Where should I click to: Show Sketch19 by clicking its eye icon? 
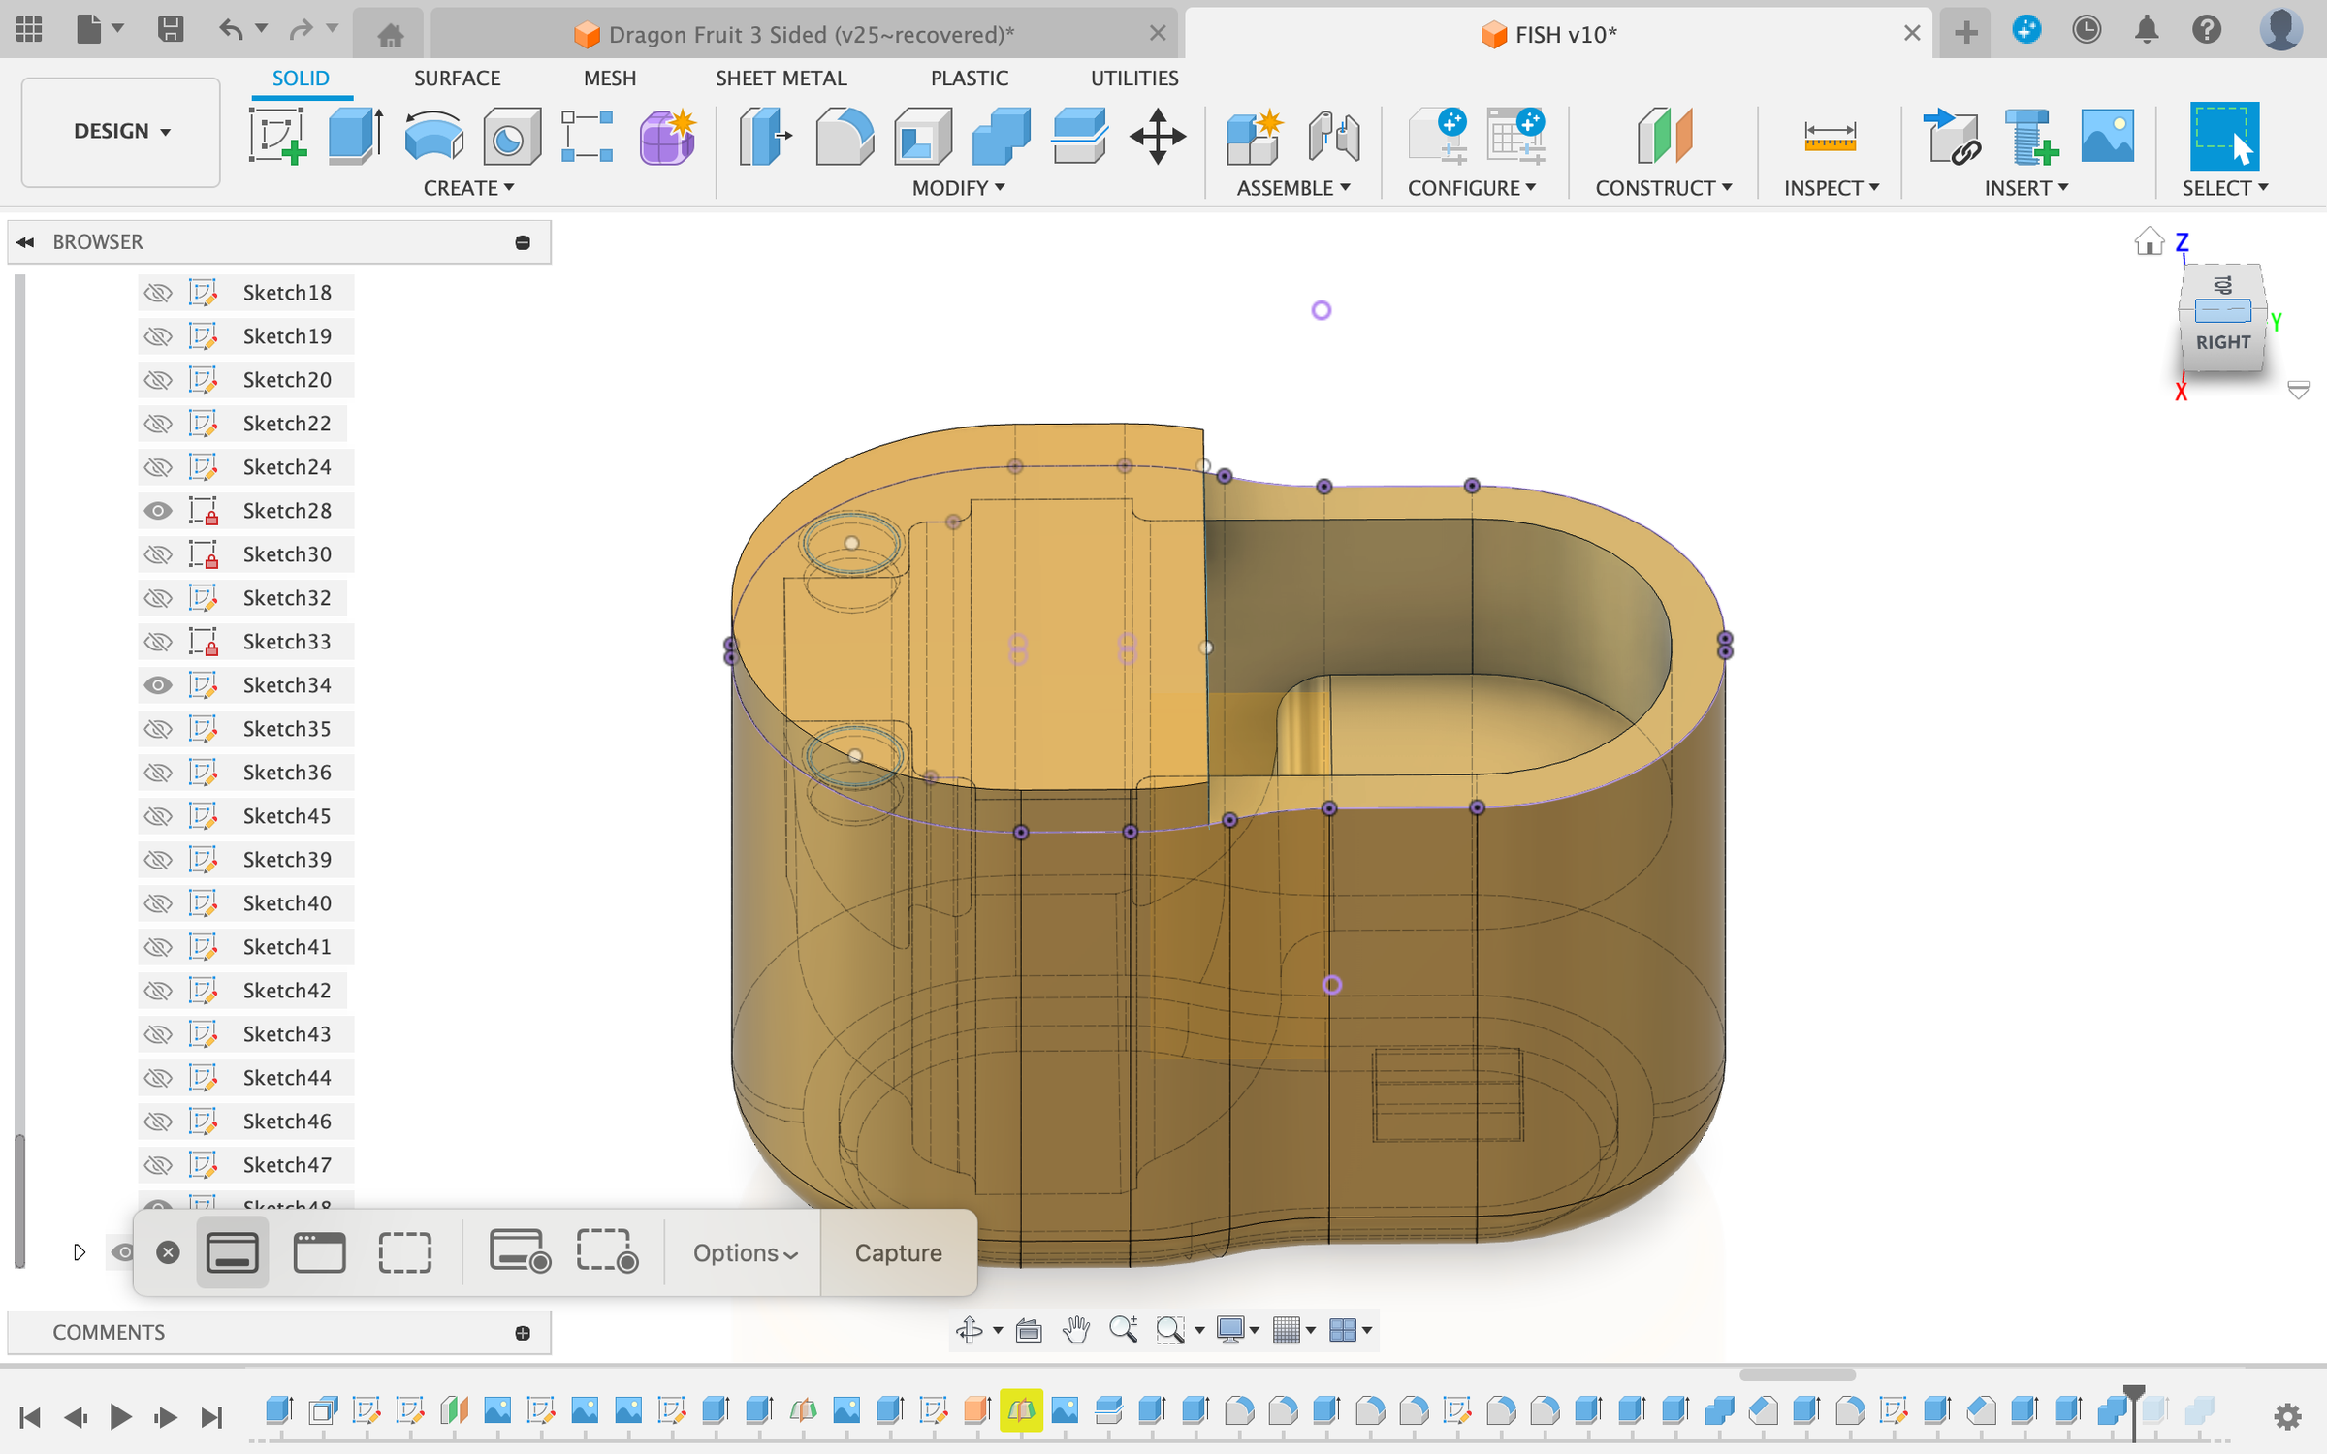pos(158,336)
